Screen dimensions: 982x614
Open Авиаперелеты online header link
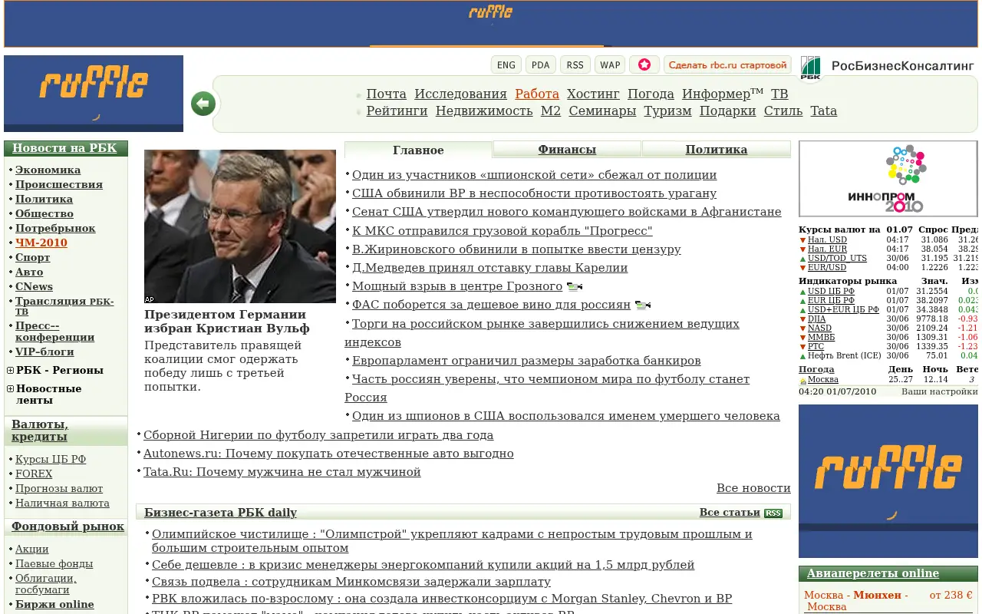pos(873,574)
